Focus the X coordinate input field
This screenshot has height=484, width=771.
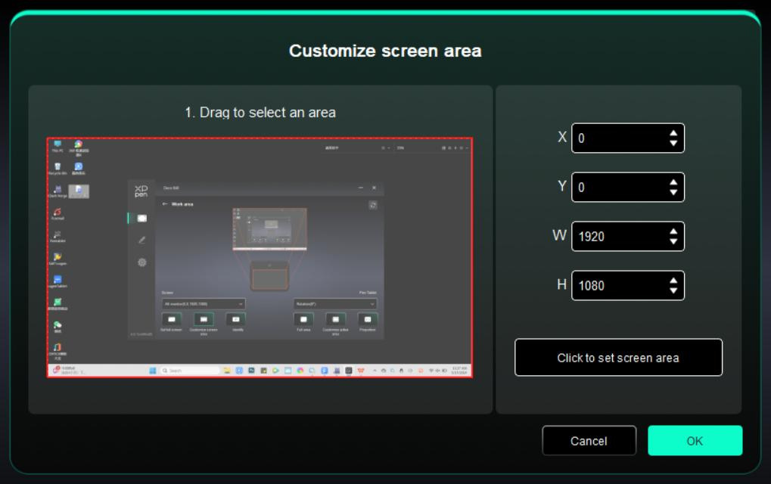[x=617, y=138]
